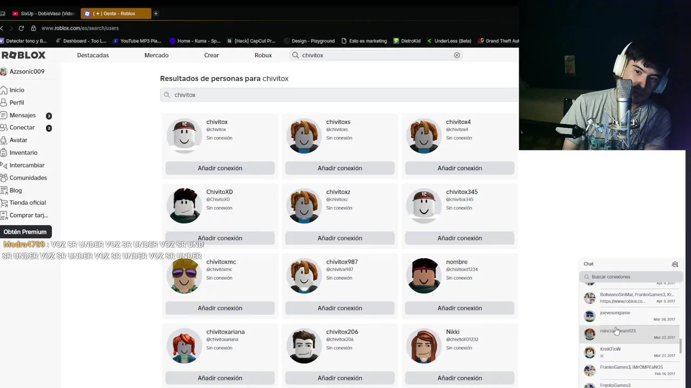Open ChivitoXD user avatar
The width and height of the screenshot is (691, 388).
point(184,206)
